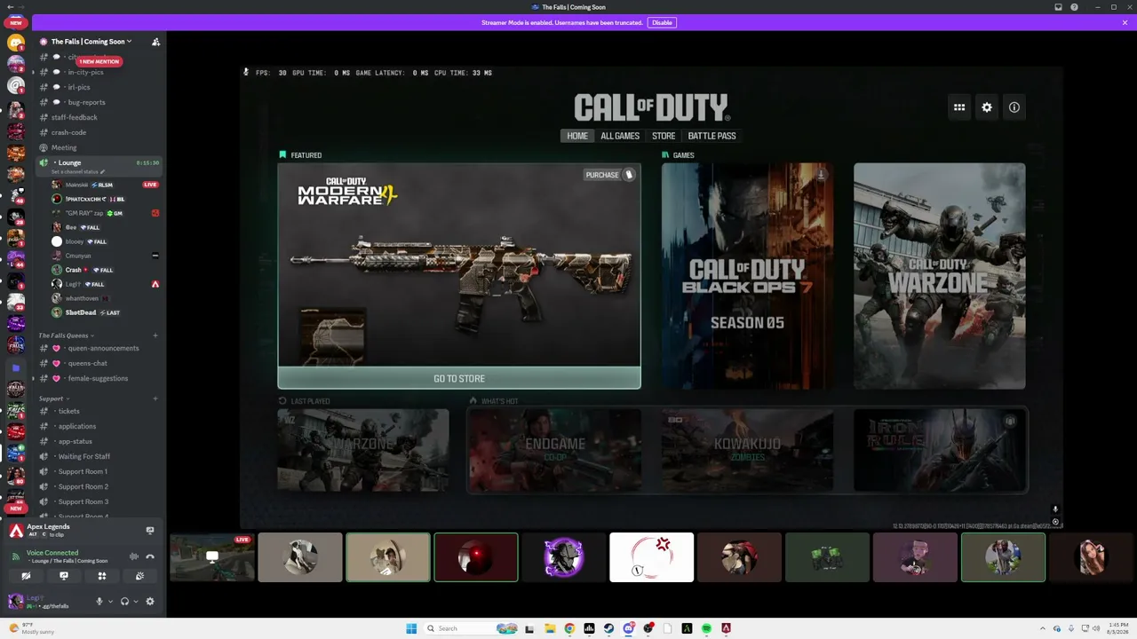Toggle headphone deafen in Discord

click(124, 602)
